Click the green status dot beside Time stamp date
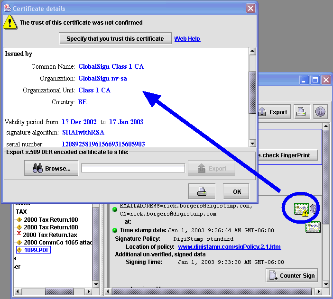This screenshot has height=299, width=333. coord(115,230)
